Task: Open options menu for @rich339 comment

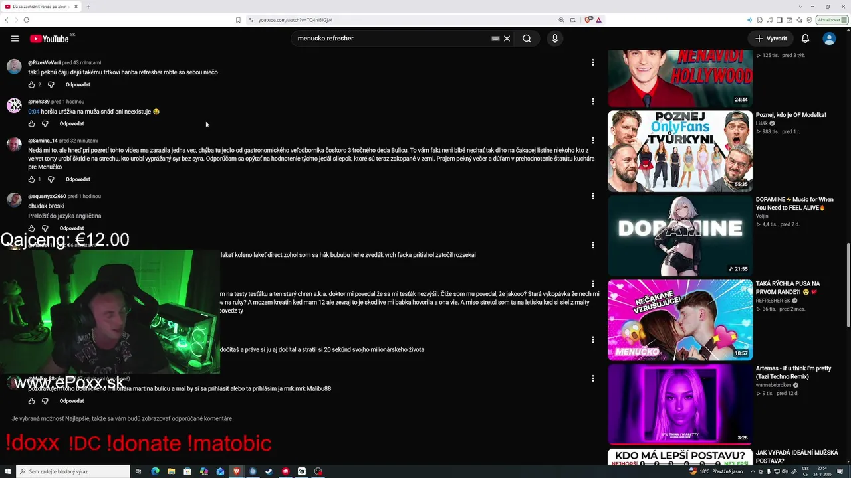Action: click(x=593, y=102)
